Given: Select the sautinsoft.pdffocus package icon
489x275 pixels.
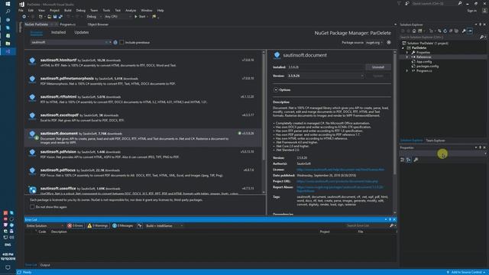Looking at the screenshot, I should pos(32,171).
